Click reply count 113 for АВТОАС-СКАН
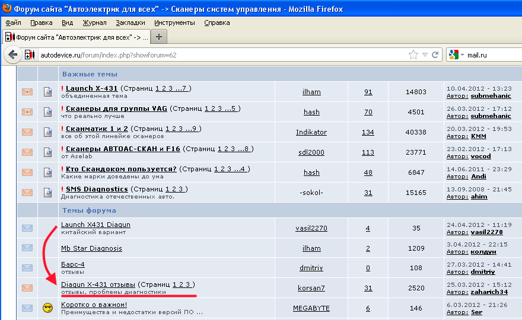This screenshot has width=522, height=320. pyautogui.click(x=368, y=152)
